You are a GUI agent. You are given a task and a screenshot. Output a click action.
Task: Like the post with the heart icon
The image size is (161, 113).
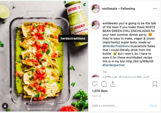[95, 84]
